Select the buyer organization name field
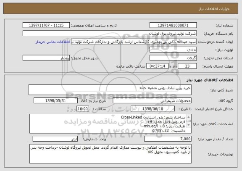242x171 pixels. [x=110, y=33]
